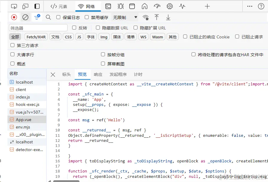This screenshot has height=182, width=268.
Task: Stop recording network log
Action: click(14, 17)
